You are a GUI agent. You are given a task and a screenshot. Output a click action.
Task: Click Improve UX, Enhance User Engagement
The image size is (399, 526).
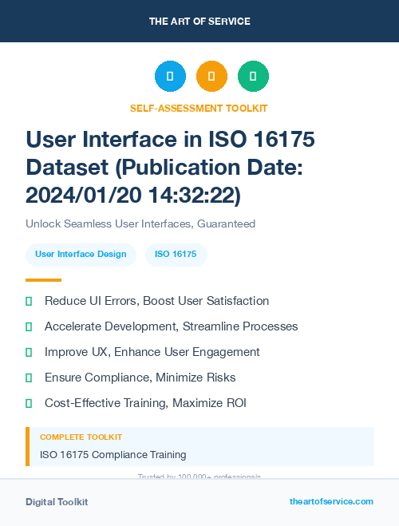click(x=152, y=352)
